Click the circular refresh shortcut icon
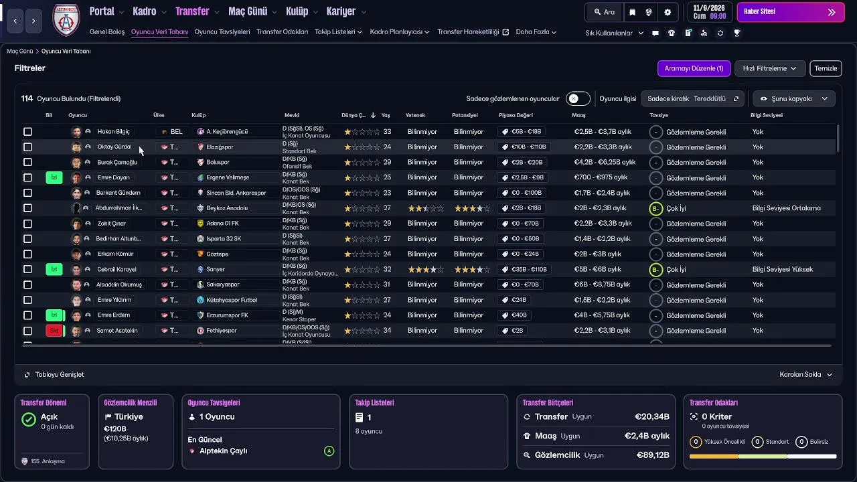This screenshot has width=857, height=482. [720, 33]
